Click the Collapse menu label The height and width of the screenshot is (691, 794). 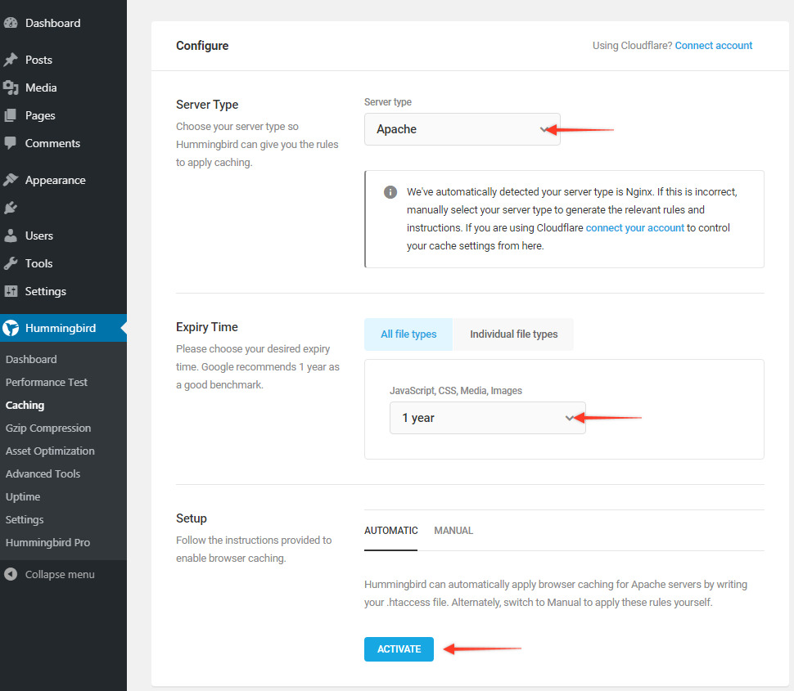pos(60,575)
